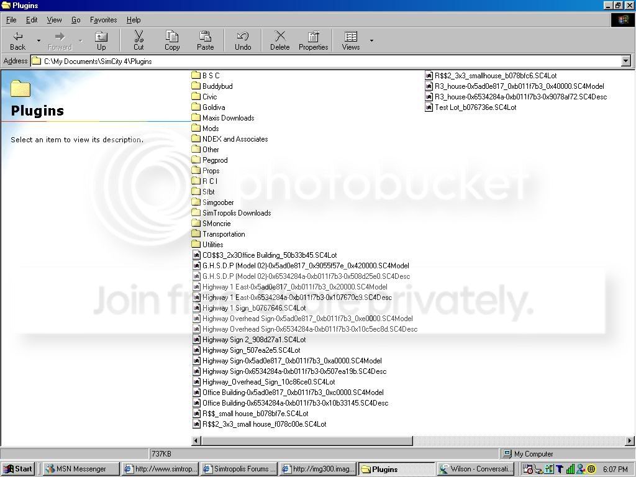The width and height of the screenshot is (636, 477).
Task: Switch to http://www.simtrop taskbar window
Action: click(x=160, y=469)
